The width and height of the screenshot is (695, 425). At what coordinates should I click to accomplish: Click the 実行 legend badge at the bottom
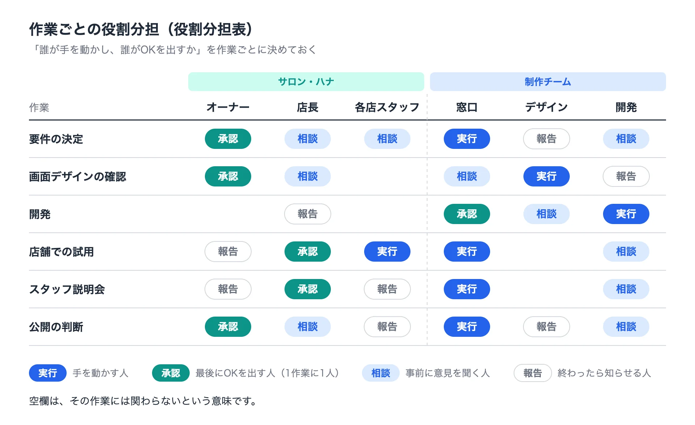click(x=48, y=373)
